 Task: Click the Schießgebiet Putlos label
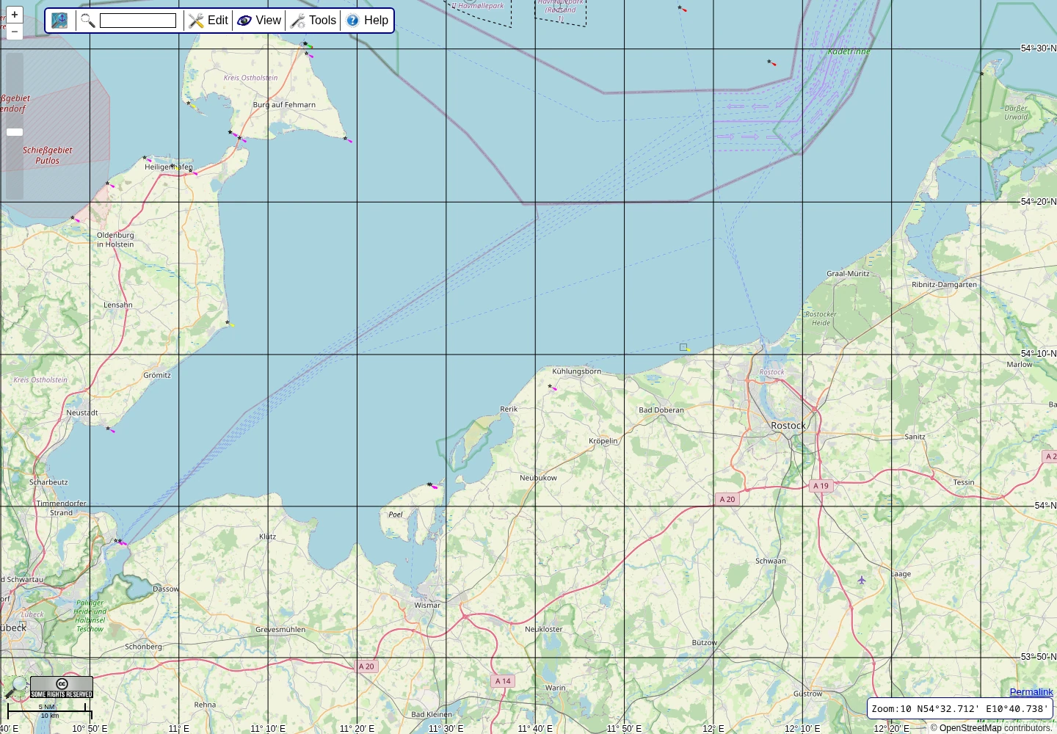(48, 156)
